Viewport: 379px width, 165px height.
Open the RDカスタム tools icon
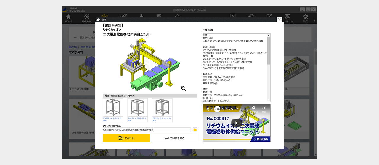tap(87, 18)
